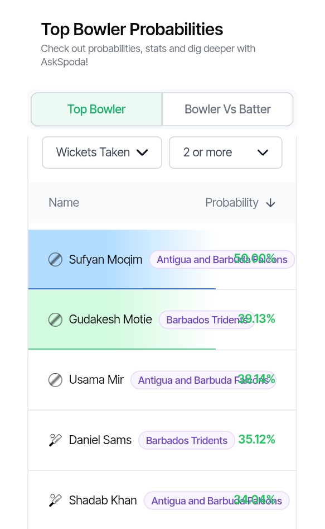Click the Probability sort arrow icon

270,203
